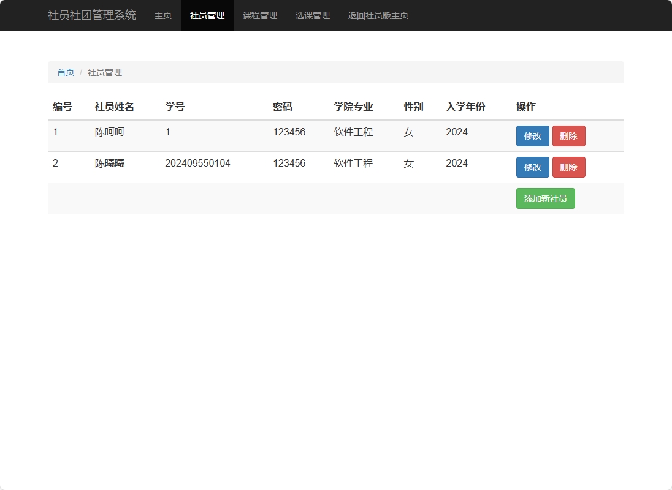Screen dimensions: 672x490
Task: Click 删除 for member 陈呵呵
Action: (568, 136)
